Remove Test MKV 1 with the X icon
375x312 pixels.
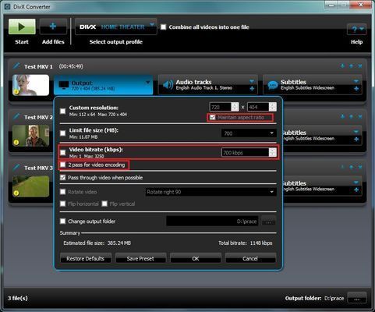(x=360, y=66)
